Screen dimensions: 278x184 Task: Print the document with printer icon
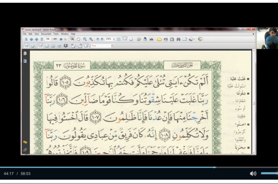(x=166, y=39)
